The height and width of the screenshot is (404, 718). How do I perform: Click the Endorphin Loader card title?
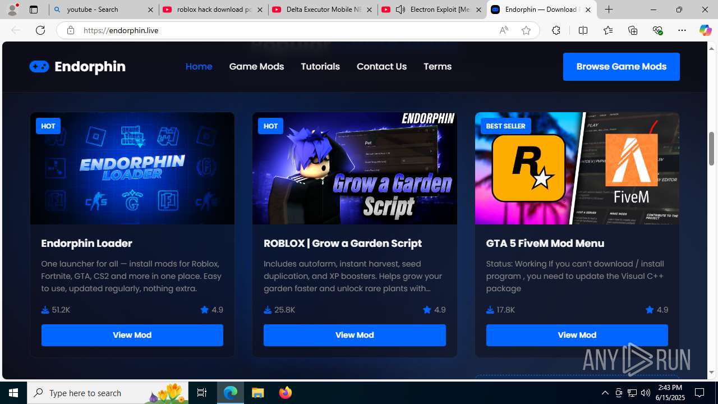(86, 243)
